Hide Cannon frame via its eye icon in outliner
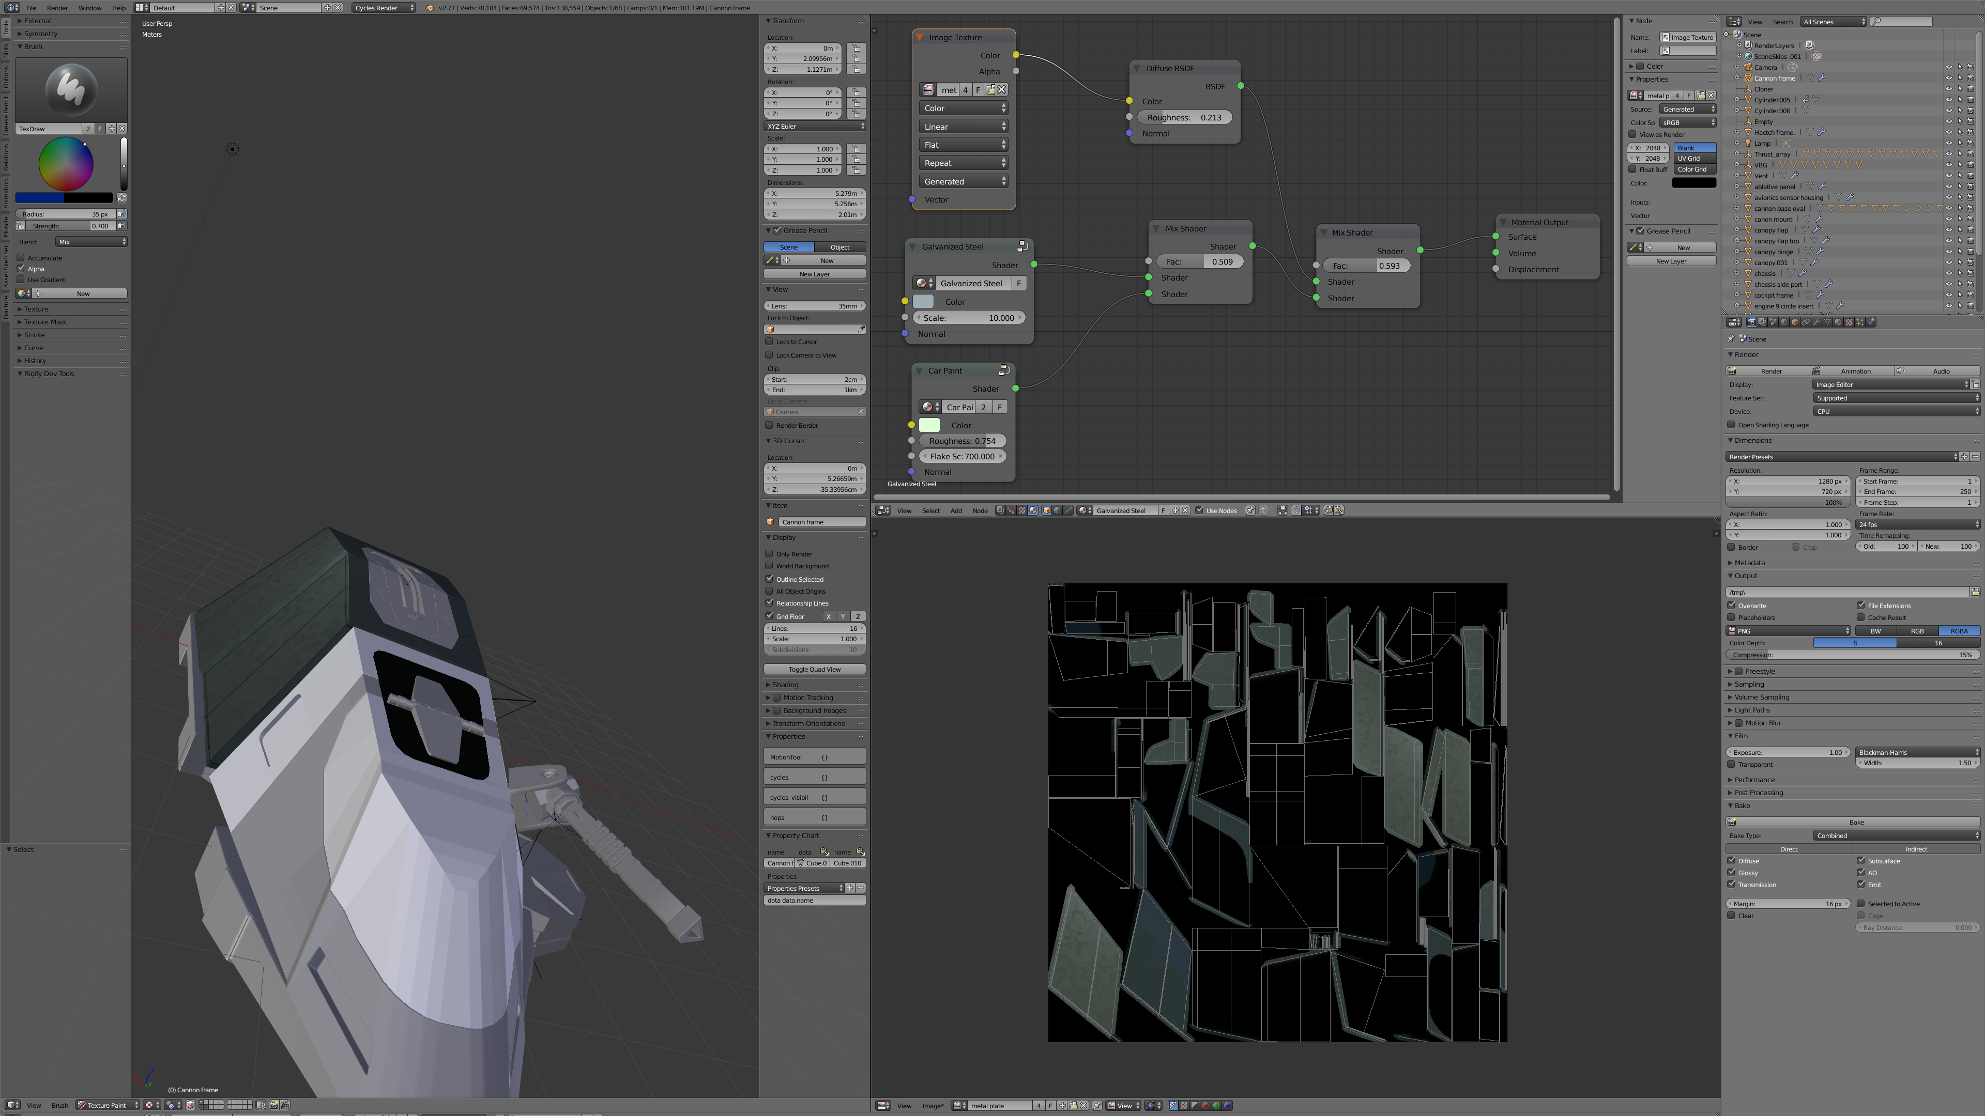This screenshot has height=1116, width=1985. point(1949,78)
